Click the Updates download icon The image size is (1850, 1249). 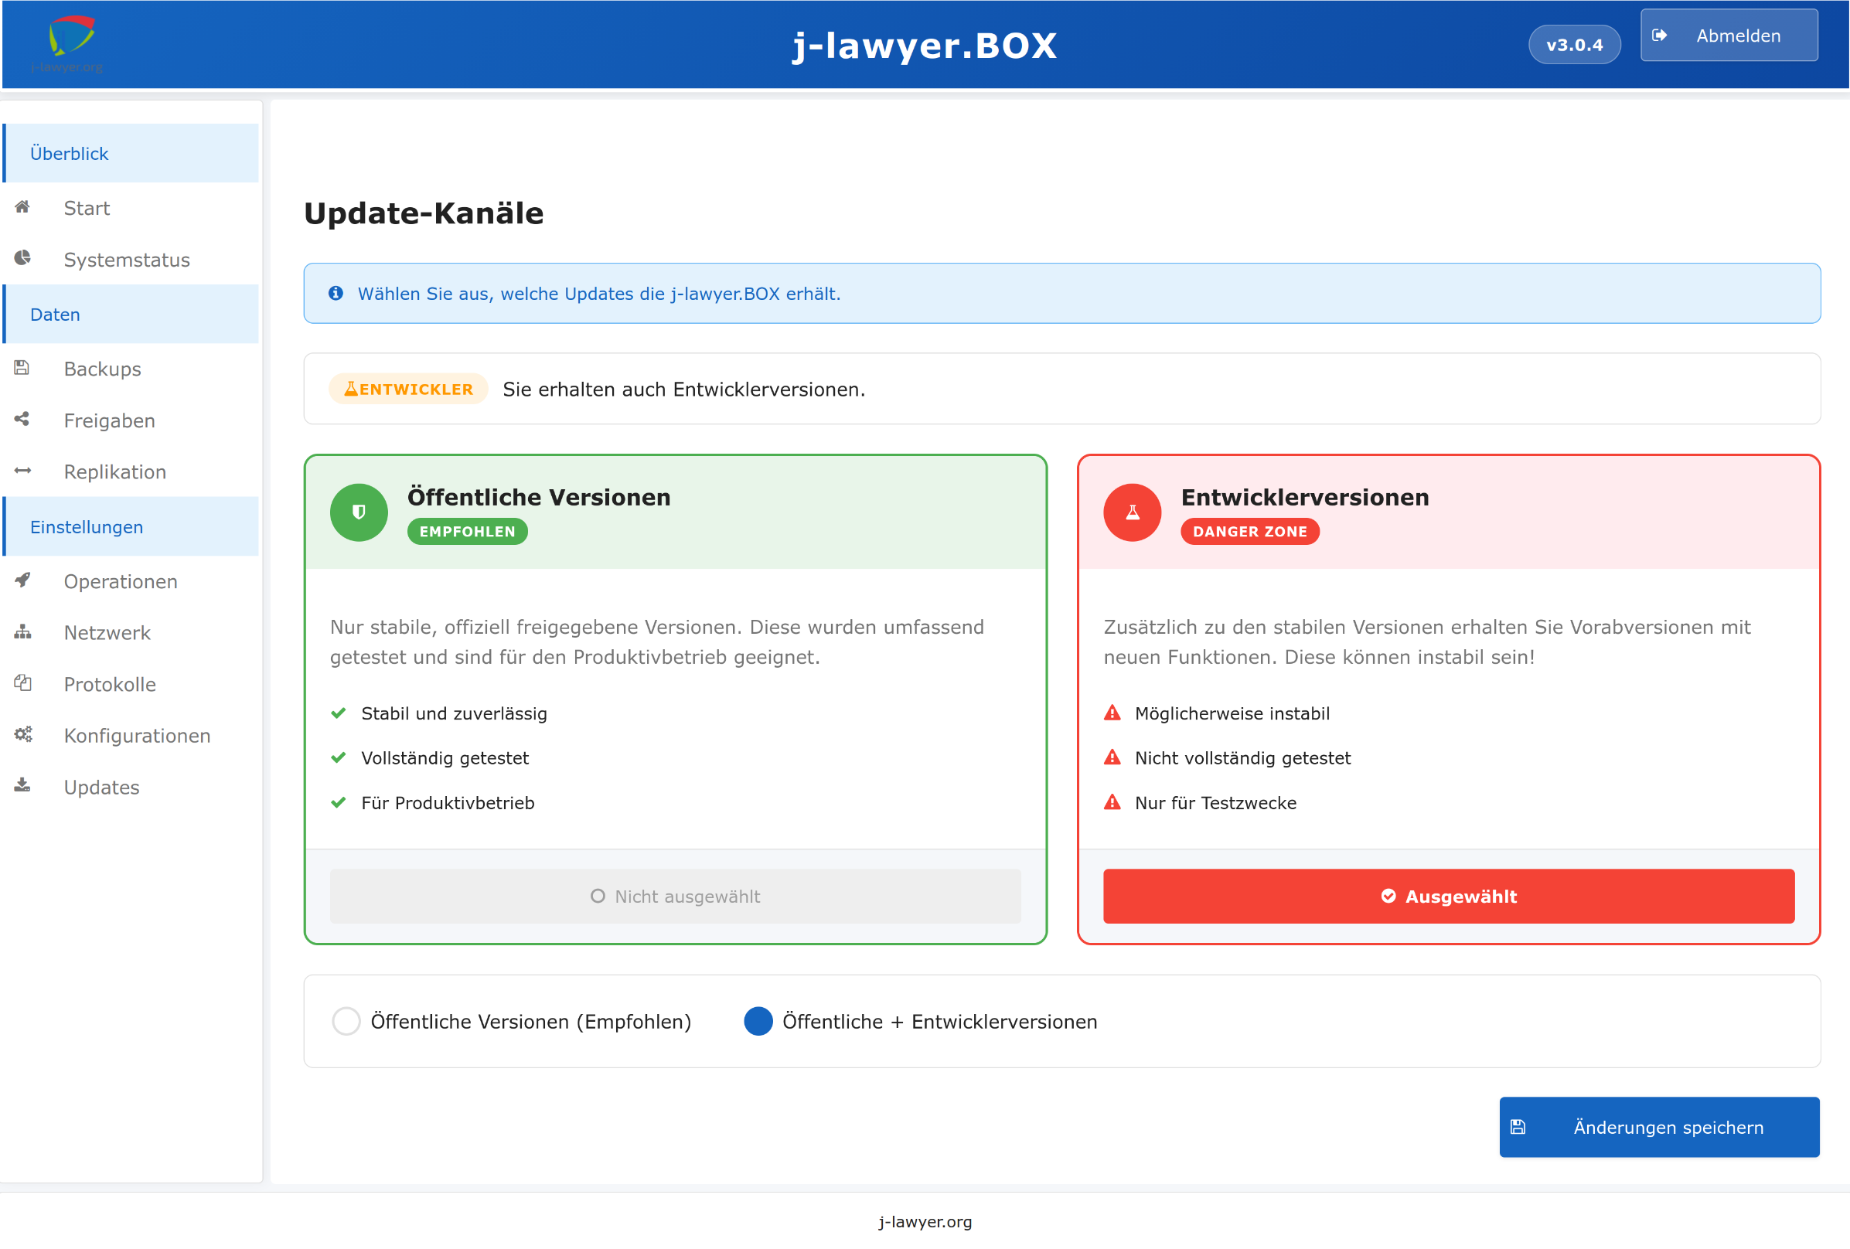(22, 786)
